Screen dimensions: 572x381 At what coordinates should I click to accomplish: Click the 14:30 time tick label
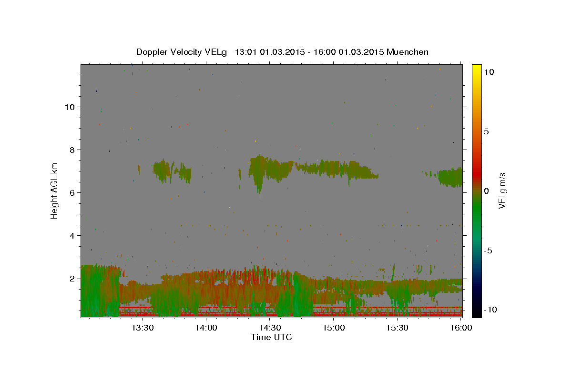(x=270, y=328)
